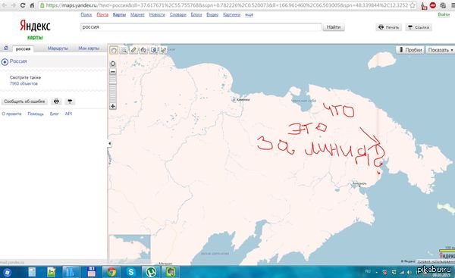This screenshot has width=455, height=278.
Task: Click the locate-me circle above zoom slider
Action: coord(113,64)
